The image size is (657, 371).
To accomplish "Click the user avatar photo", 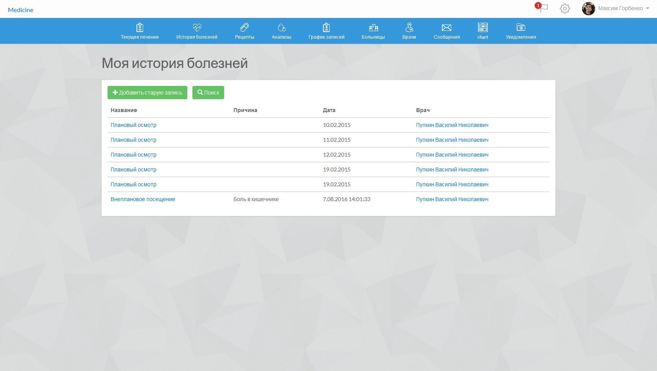I will point(588,9).
